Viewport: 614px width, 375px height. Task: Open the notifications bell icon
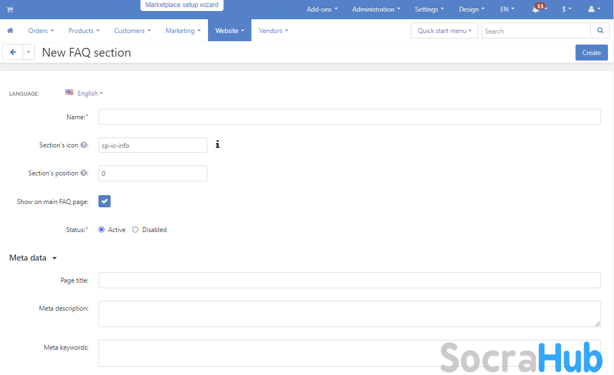(x=535, y=9)
